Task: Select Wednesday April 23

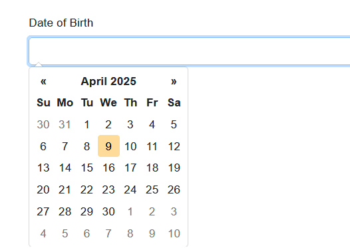Action: point(108,189)
